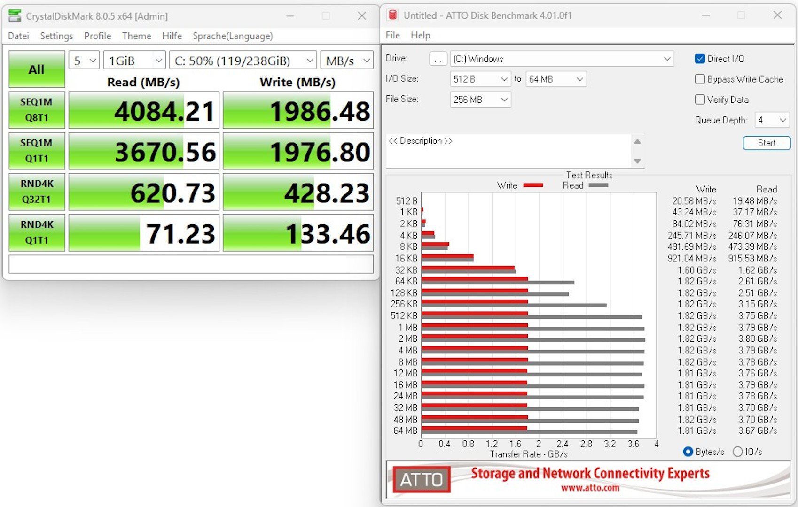This screenshot has width=798, height=507.
Task: Run the RND4K Q1T1 test button
Action: point(37,232)
